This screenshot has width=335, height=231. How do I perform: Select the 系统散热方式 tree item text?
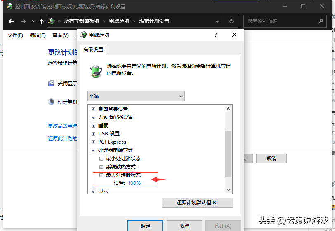[121, 167]
